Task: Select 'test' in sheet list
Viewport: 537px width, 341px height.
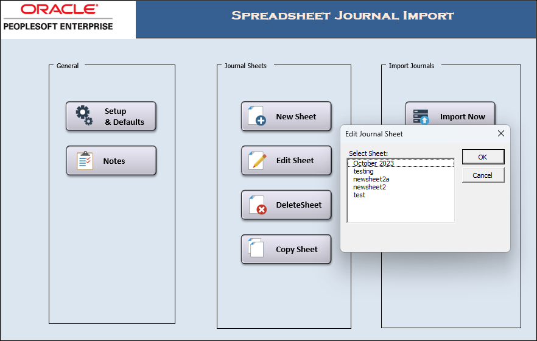Action: tap(401, 195)
